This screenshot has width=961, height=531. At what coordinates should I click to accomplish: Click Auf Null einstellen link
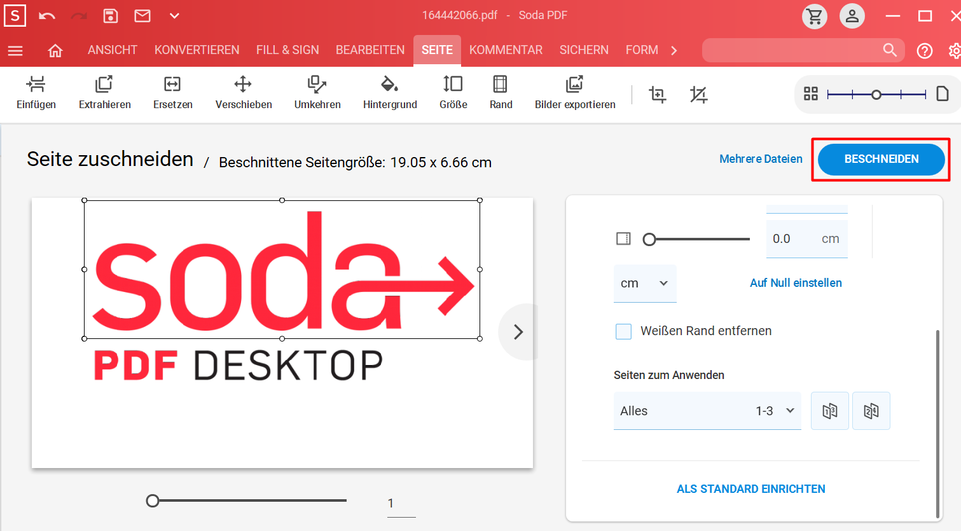click(796, 283)
